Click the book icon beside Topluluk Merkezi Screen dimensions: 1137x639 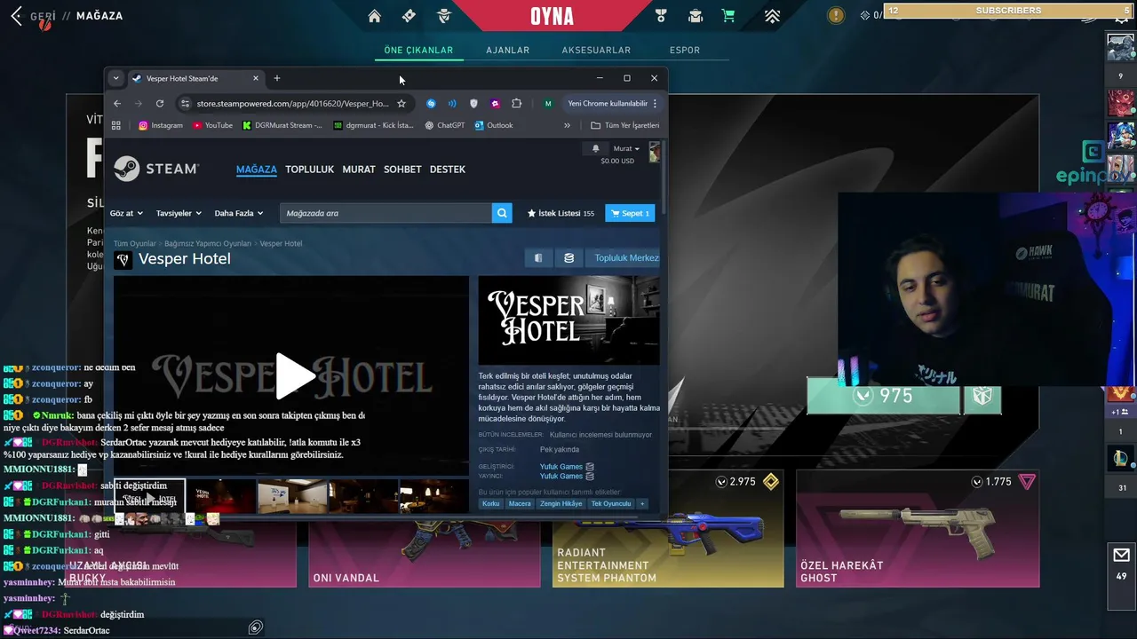(538, 258)
